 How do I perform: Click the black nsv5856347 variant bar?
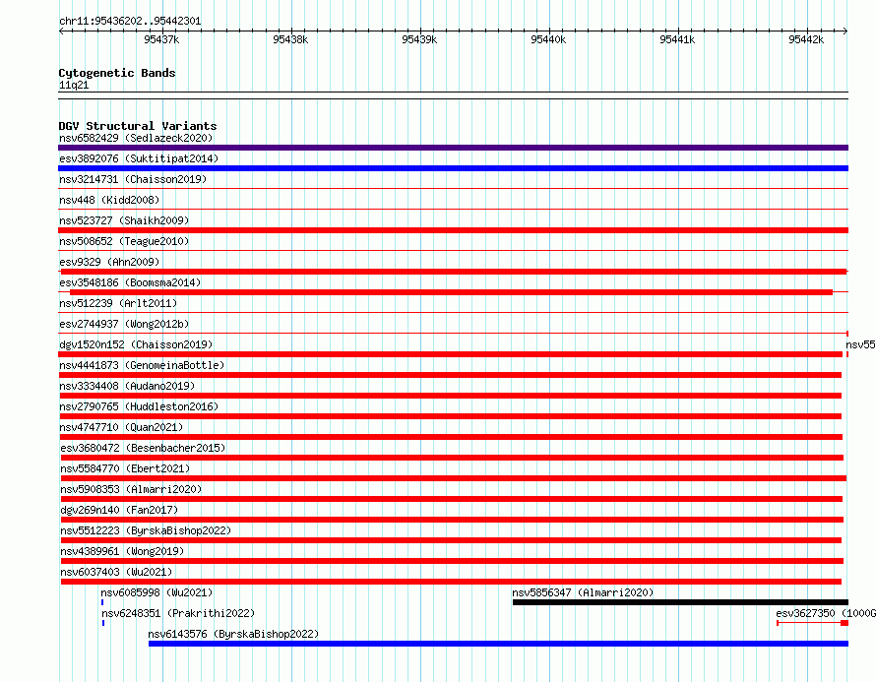pyautogui.click(x=680, y=602)
